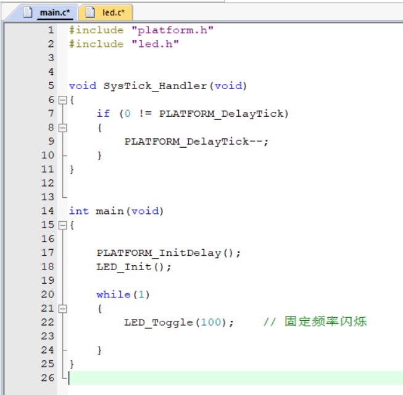Collapse the main function body at line 15
403x395 pixels.
62,226
